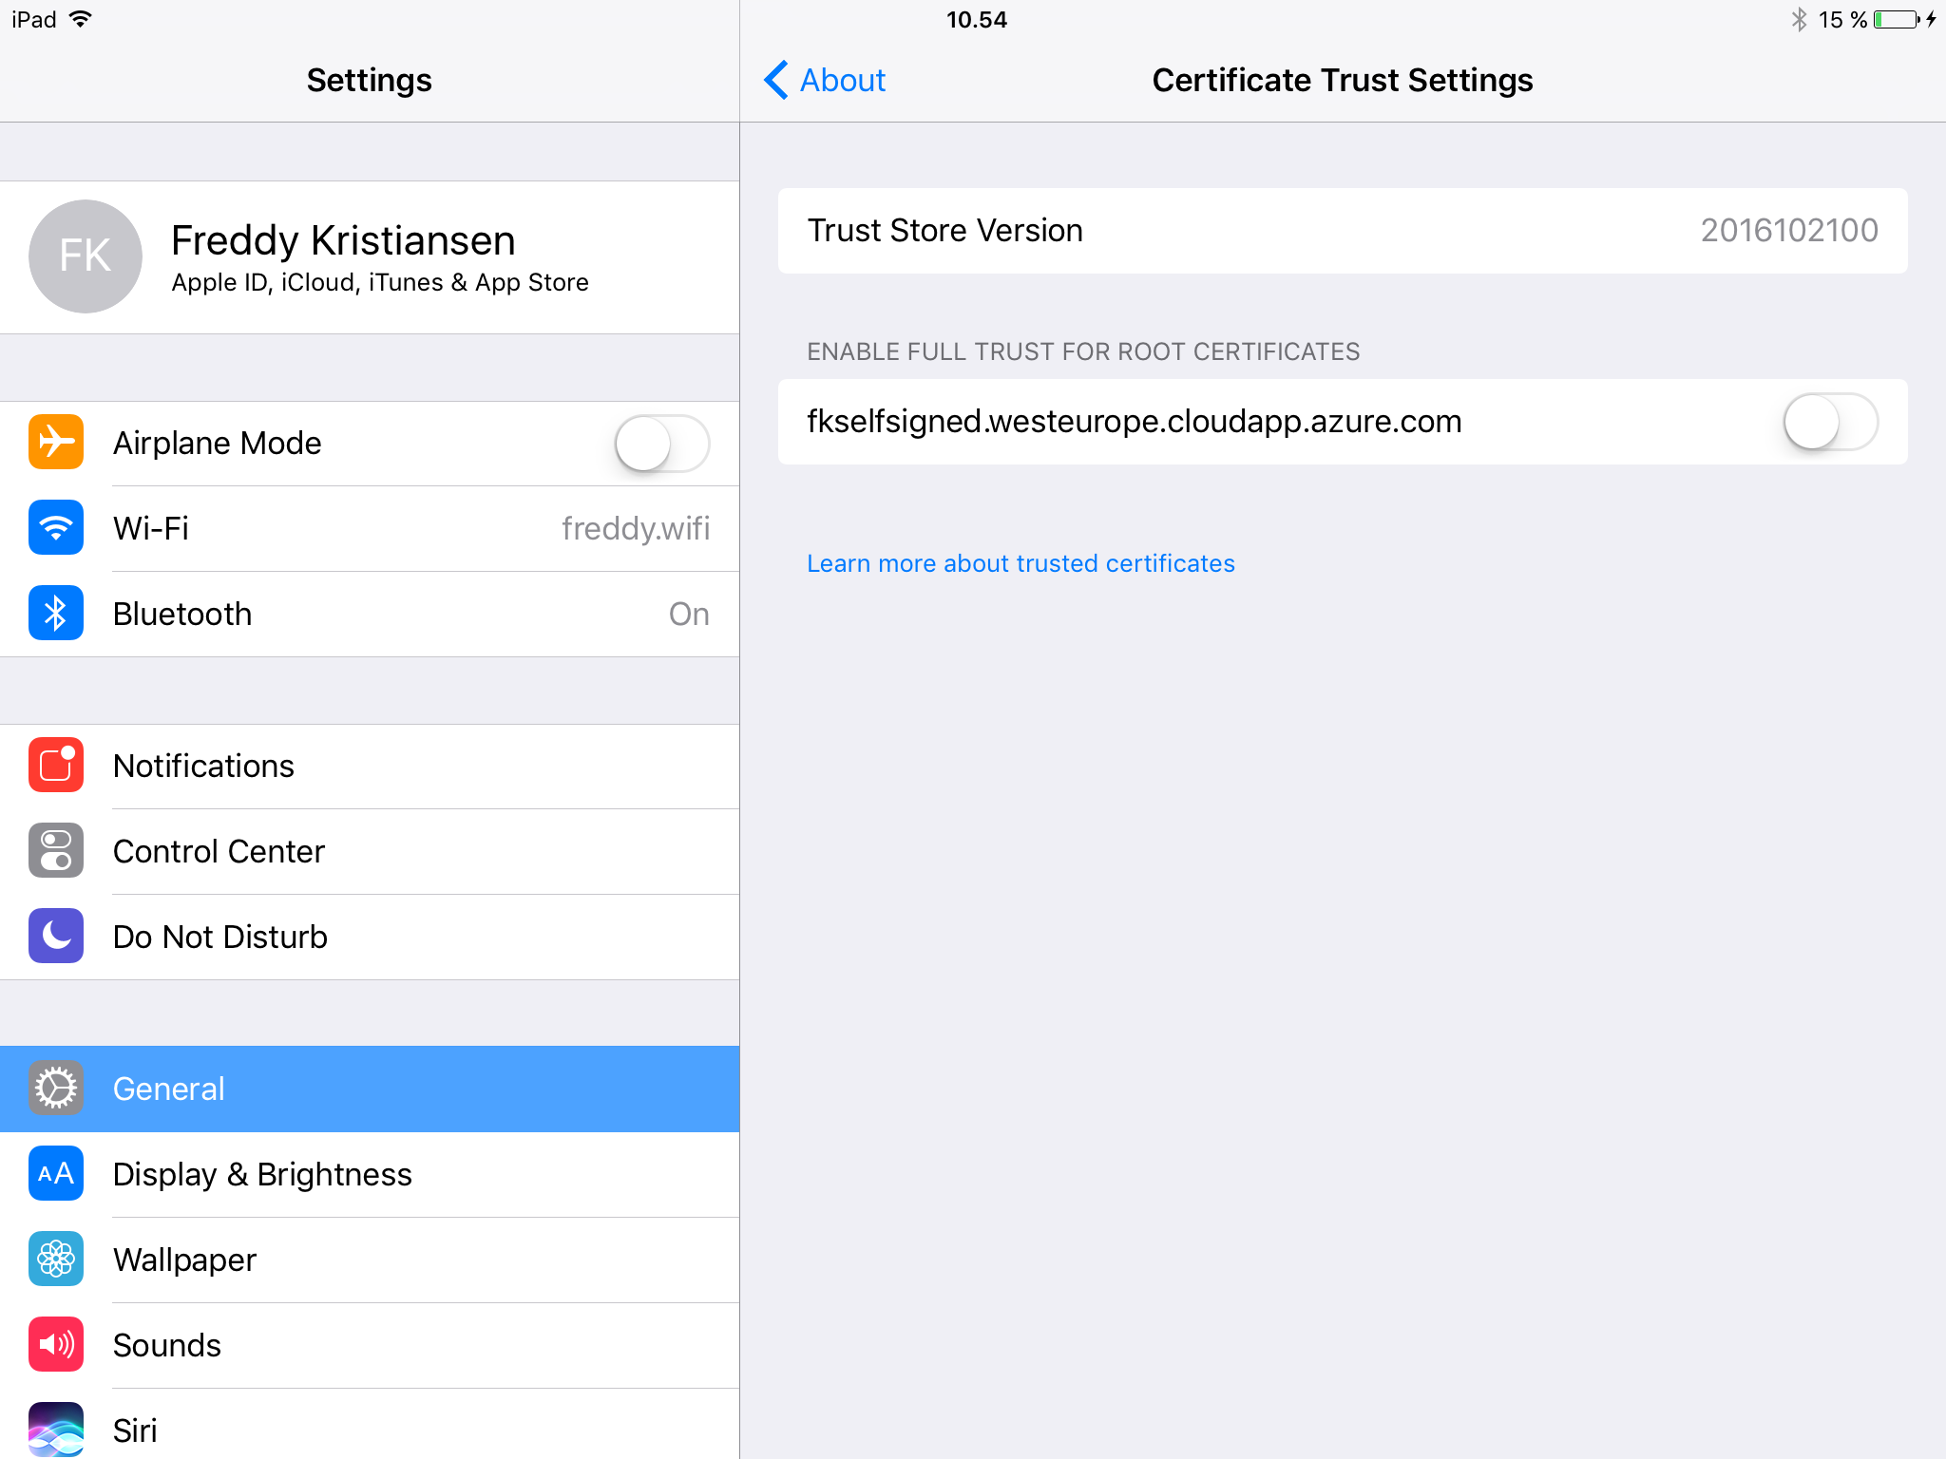The width and height of the screenshot is (1946, 1459).
Task: Tap the Bluetooth settings icon
Action: [56, 614]
